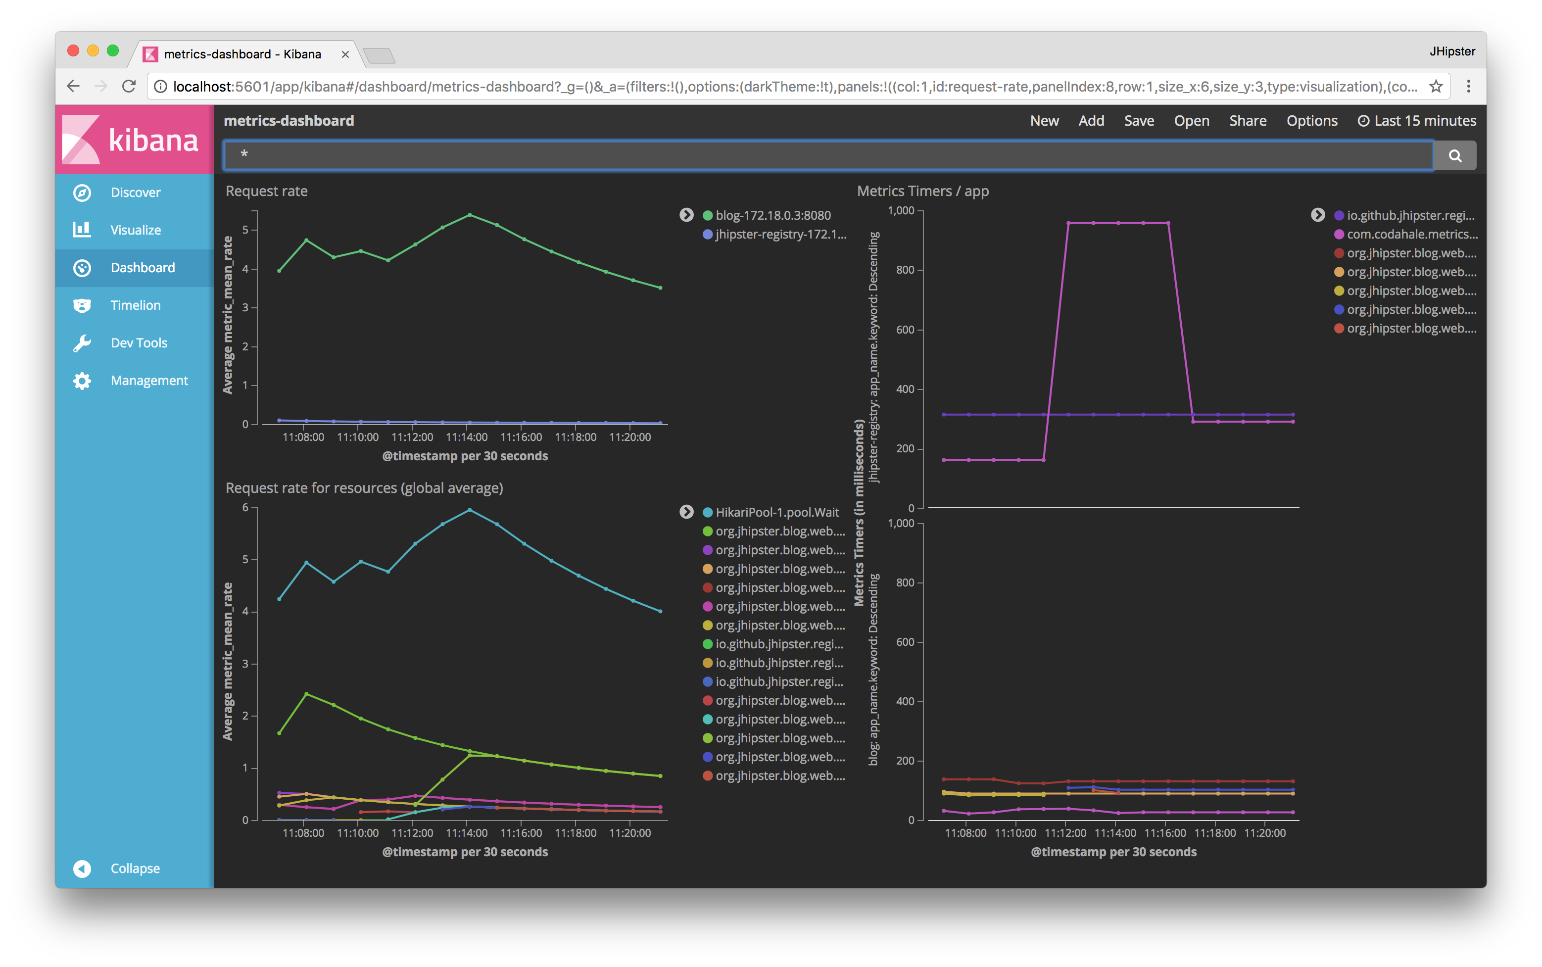
Task: Open the Share menu
Action: pyautogui.click(x=1247, y=121)
